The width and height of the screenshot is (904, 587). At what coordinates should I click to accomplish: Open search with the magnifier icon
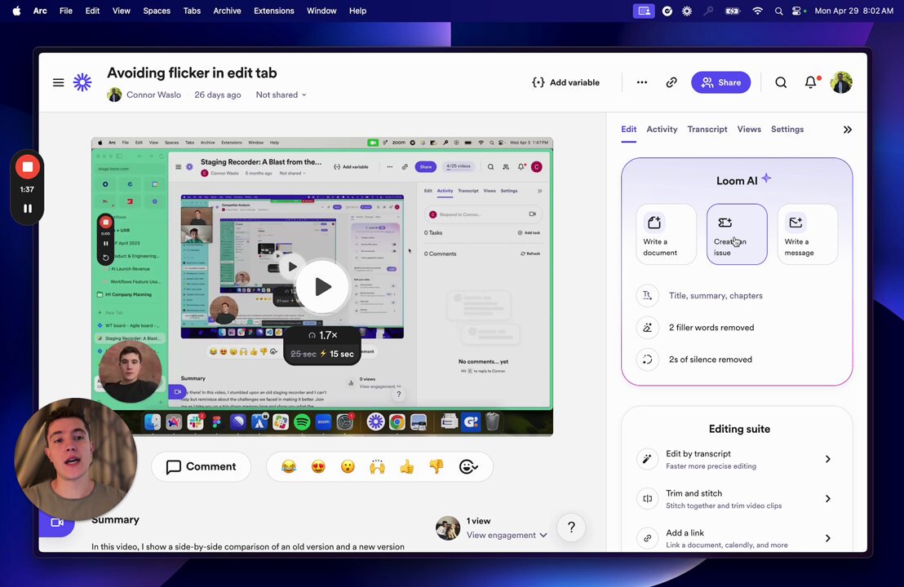781,82
